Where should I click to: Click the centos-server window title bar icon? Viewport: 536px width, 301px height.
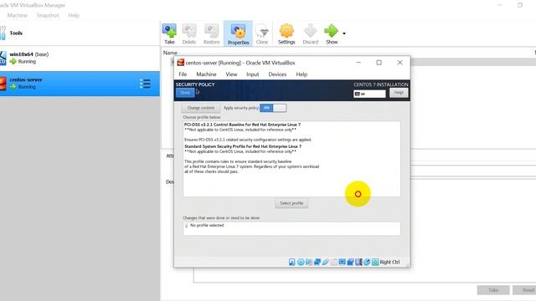point(181,63)
